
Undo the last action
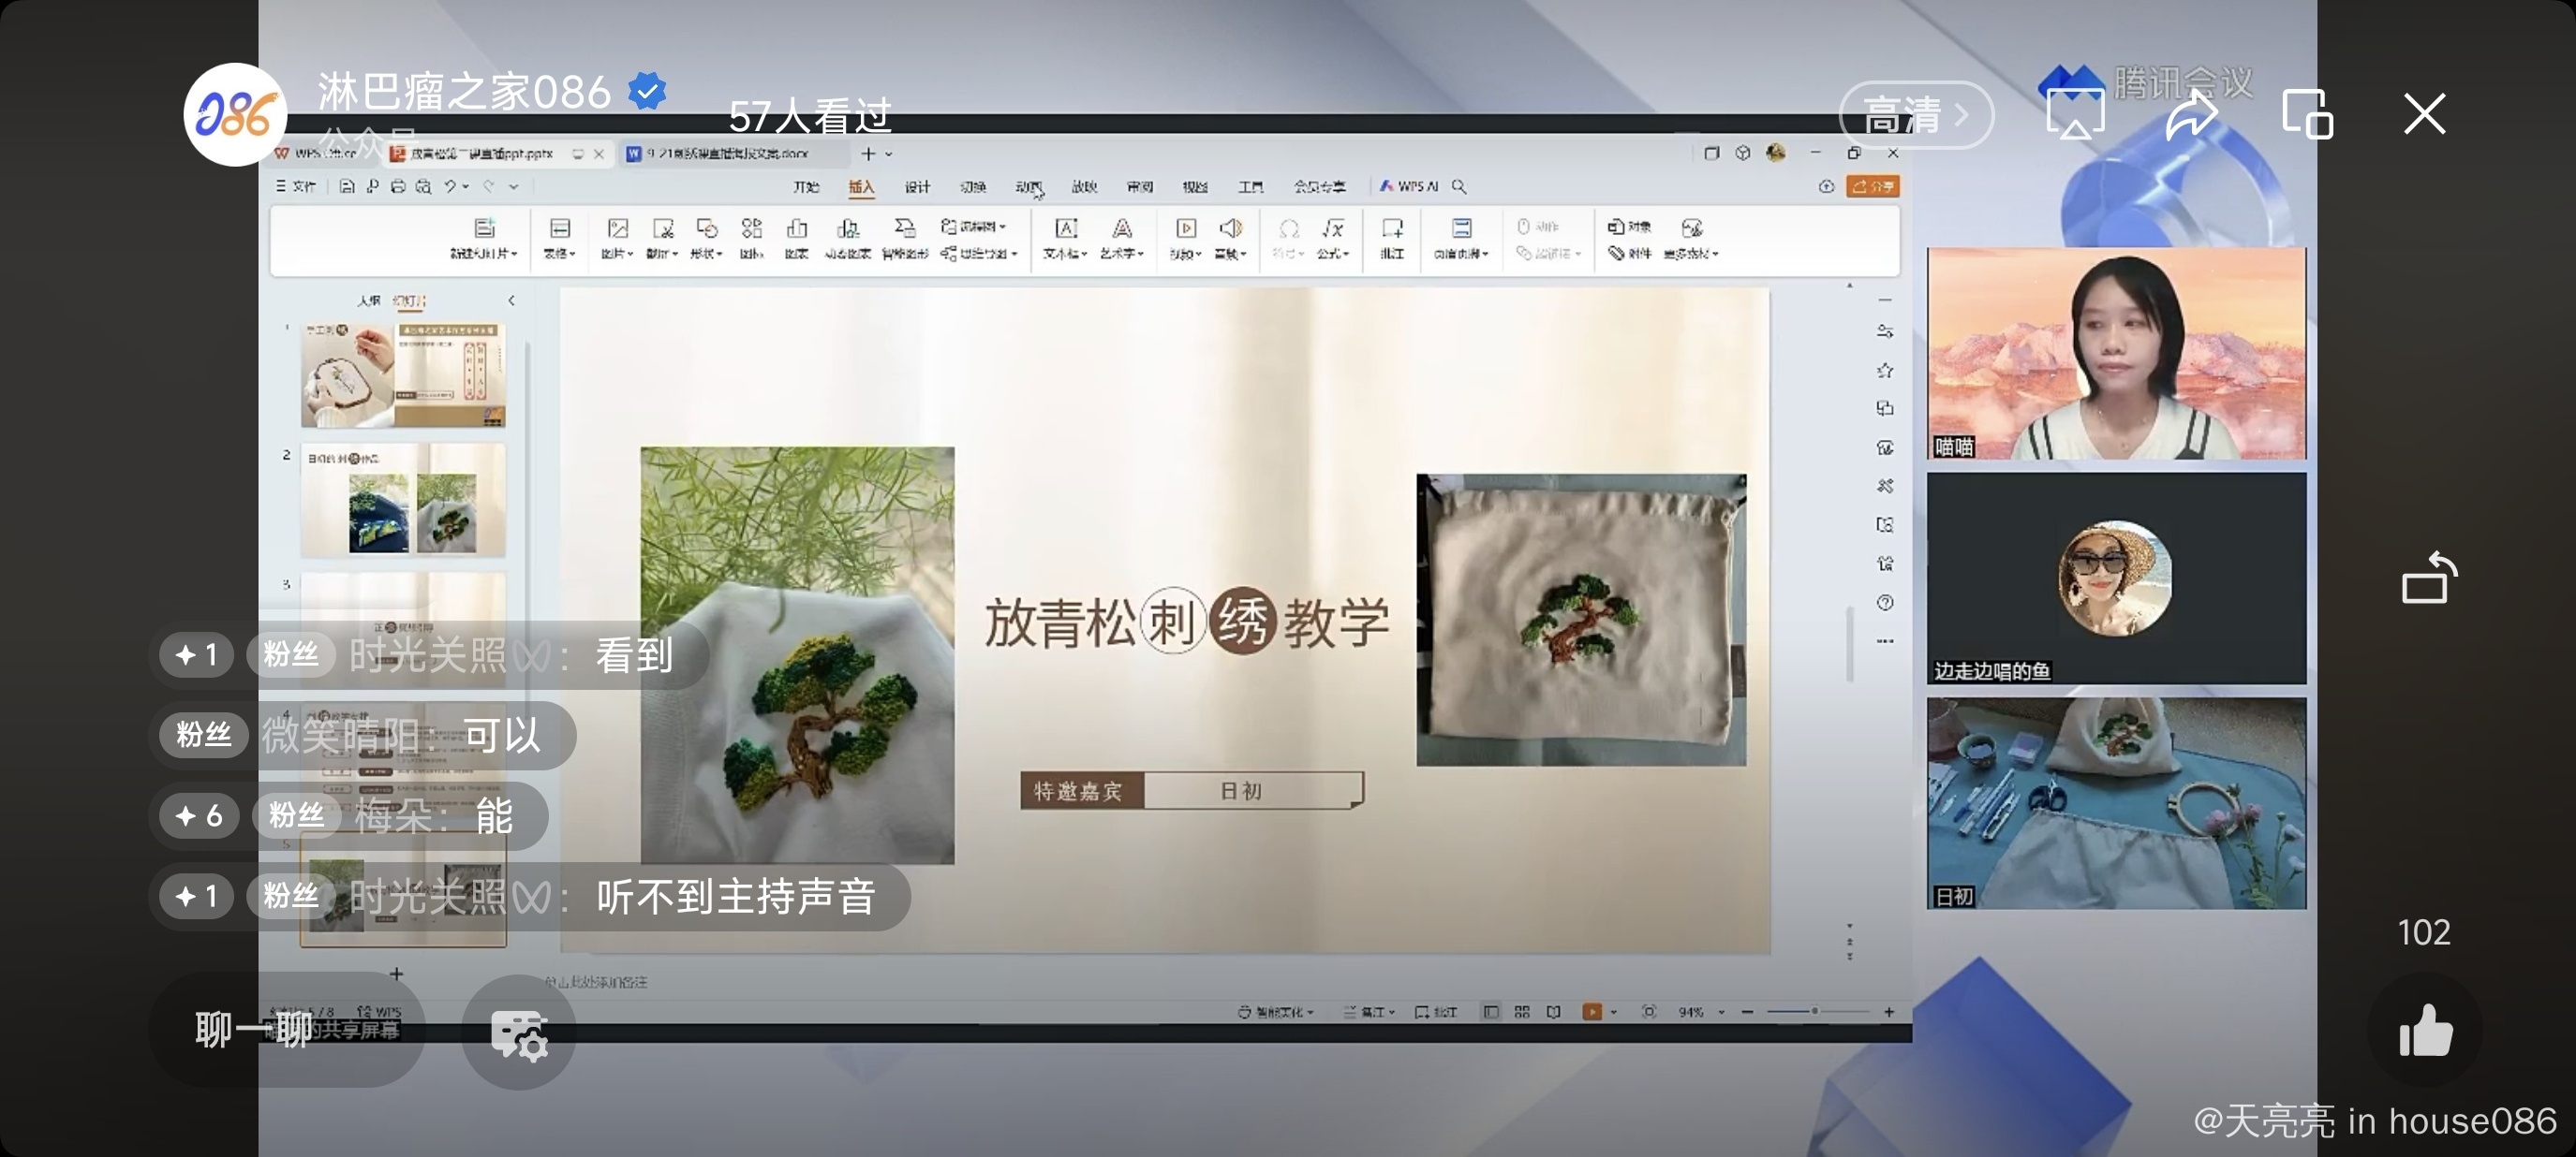[x=451, y=187]
